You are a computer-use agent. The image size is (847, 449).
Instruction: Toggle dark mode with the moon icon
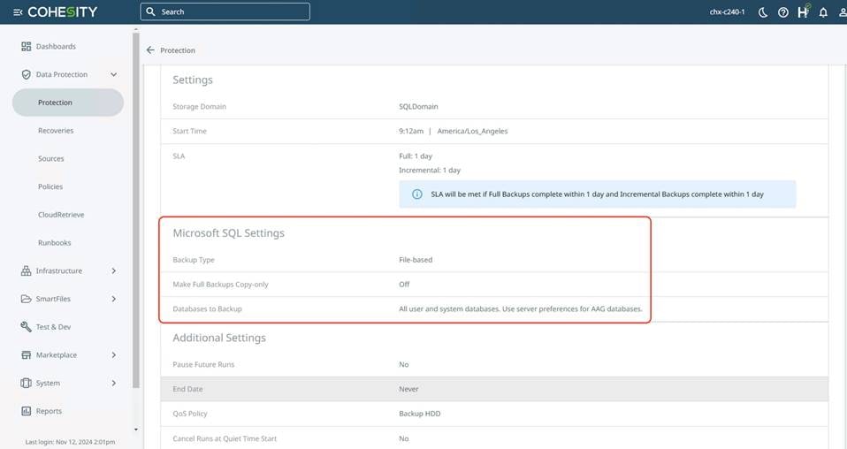coord(763,11)
